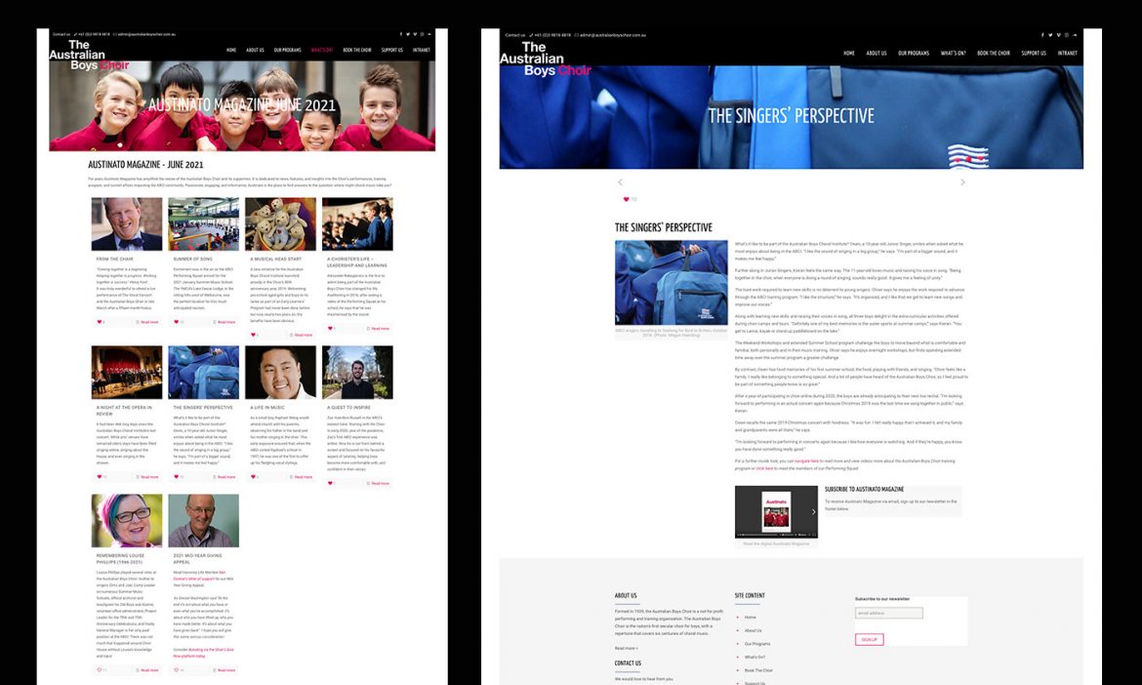Click About Us link in footer site content
The width and height of the screenshot is (1142, 685).
pyautogui.click(x=753, y=630)
